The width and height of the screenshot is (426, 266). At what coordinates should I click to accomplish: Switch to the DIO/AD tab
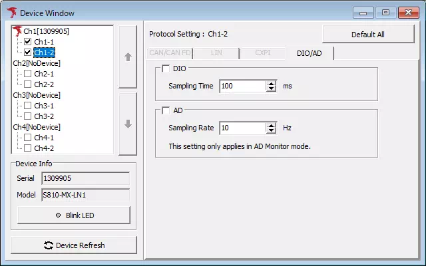310,53
